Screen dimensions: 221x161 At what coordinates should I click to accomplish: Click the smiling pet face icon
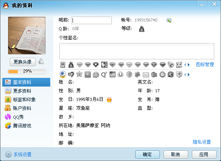pyautogui.click(x=121, y=74)
